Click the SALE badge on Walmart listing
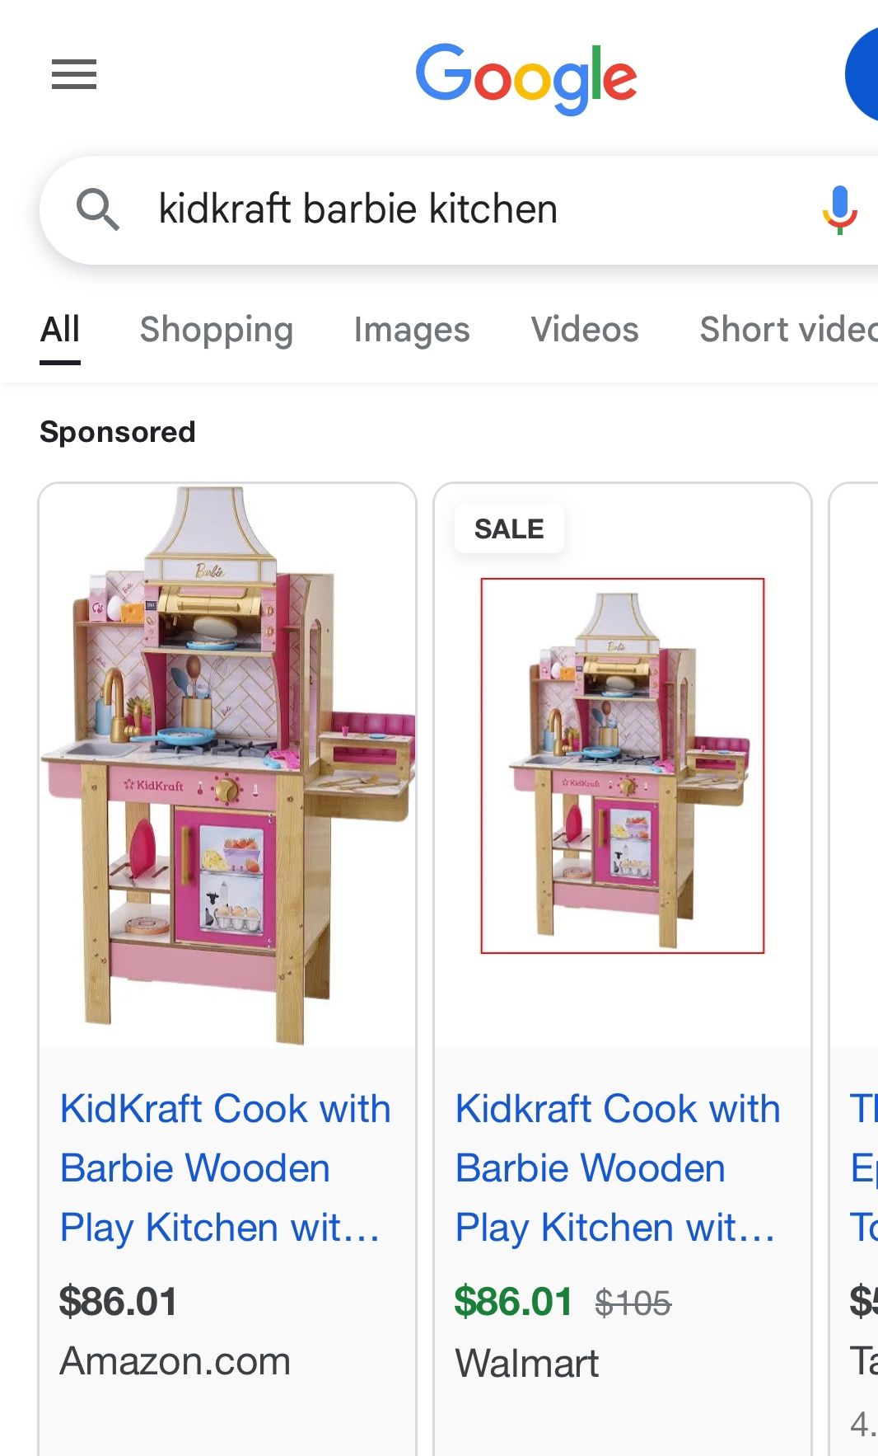 [509, 528]
